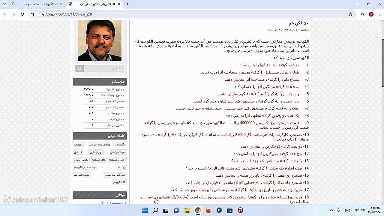Open the دوم دبستان keyword tag

[x=98, y=160]
